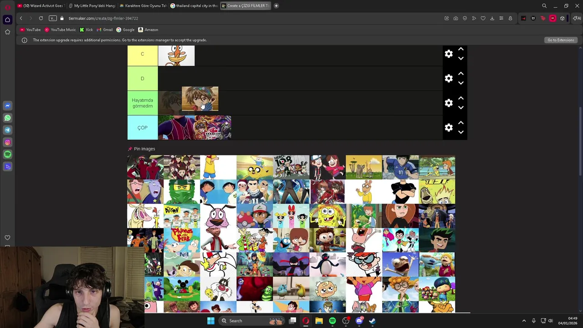Open settings gear for ÇÖP row
Image resolution: width=583 pixels, height=328 pixels.
click(449, 128)
